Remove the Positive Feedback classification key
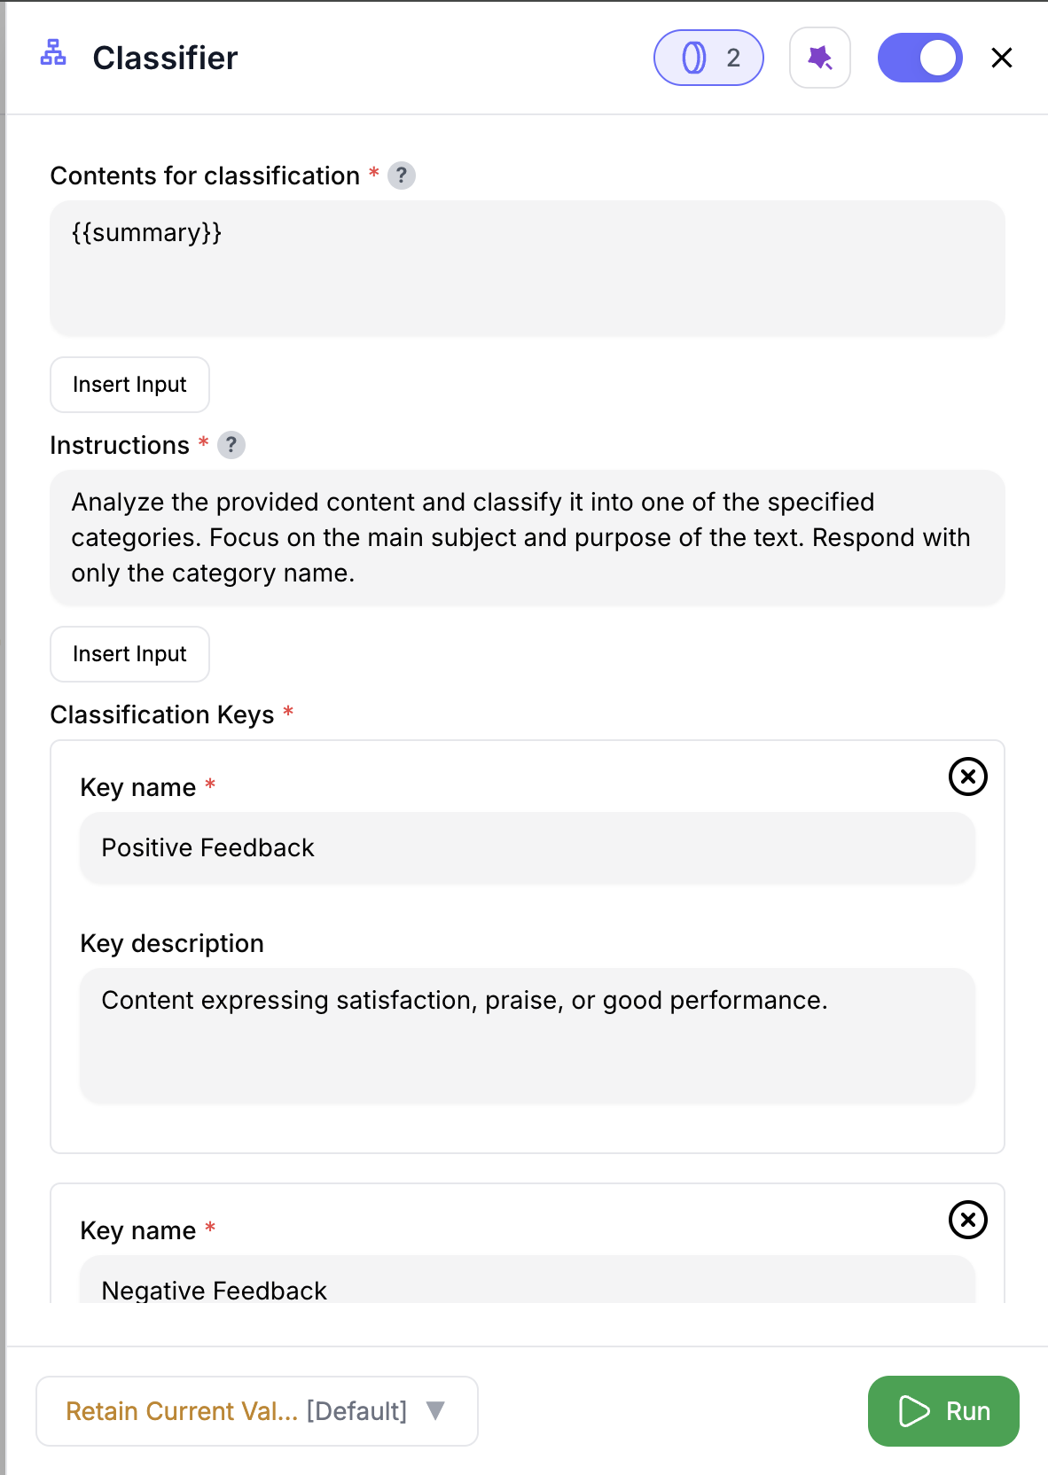This screenshot has width=1048, height=1475. click(x=967, y=777)
